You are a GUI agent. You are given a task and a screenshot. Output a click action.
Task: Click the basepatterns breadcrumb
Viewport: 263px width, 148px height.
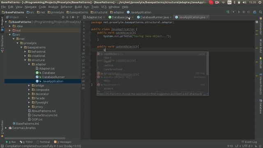[77, 12]
